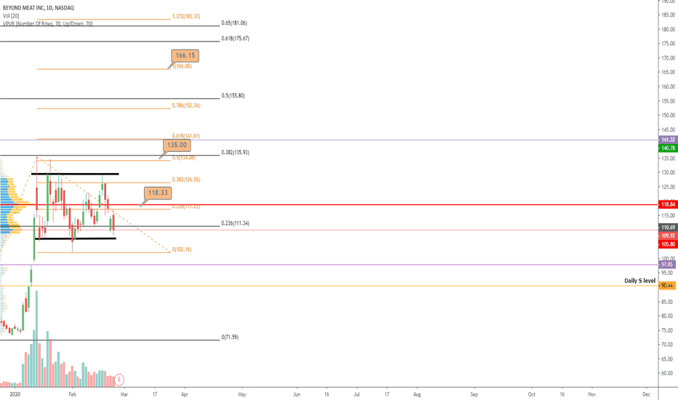Select the thick red horizontal line
This screenshot has height=400, width=678.
pos(329,204)
